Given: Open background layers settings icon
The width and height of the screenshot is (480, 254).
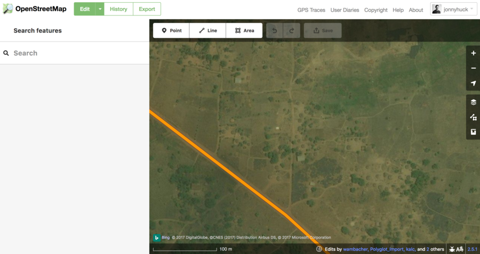Looking at the screenshot, I should [473, 102].
